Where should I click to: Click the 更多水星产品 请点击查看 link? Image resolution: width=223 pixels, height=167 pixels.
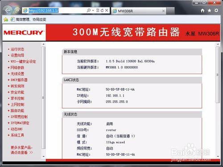point(21,150)
